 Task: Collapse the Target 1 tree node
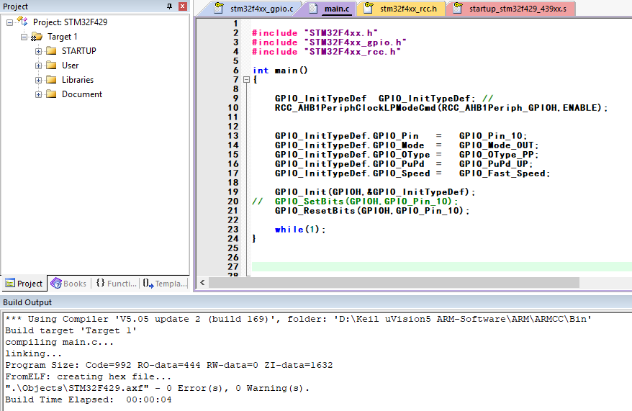click(24, 37)
